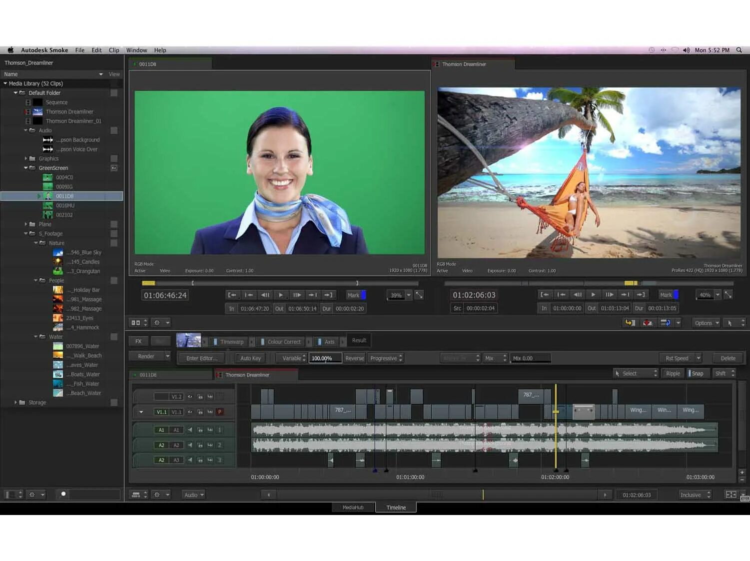The width and height of the screenshot is (750, 561).
Task: Mute audio track A2 speaker
Action: coord(190,445)
